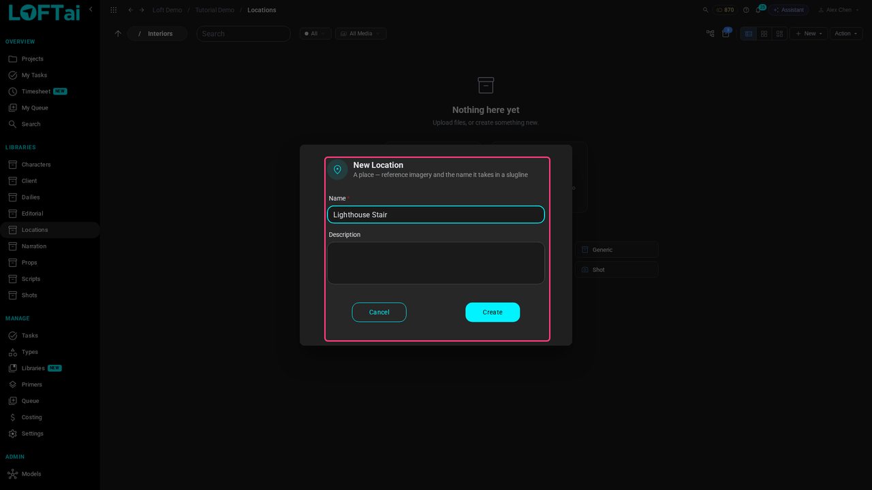Click the Create button in dialog
Screen dimensions: 872x490
[x=493, y=312]
